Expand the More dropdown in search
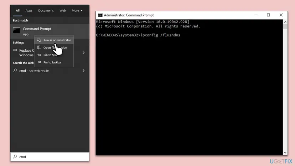 coord(77,11)
